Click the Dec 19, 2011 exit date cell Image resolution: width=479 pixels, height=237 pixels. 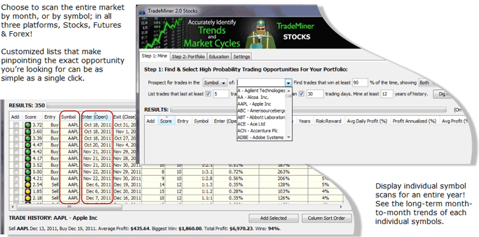click(127, 185)
